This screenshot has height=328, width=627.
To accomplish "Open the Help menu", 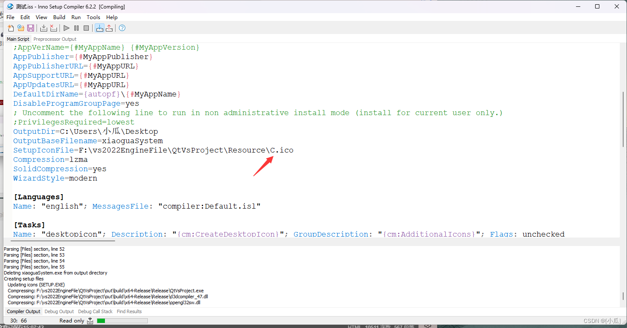I will (112, 17).
